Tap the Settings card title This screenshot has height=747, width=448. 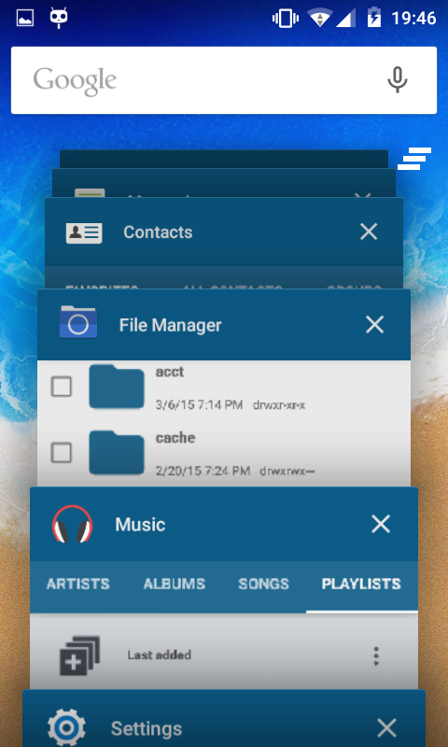147,729
